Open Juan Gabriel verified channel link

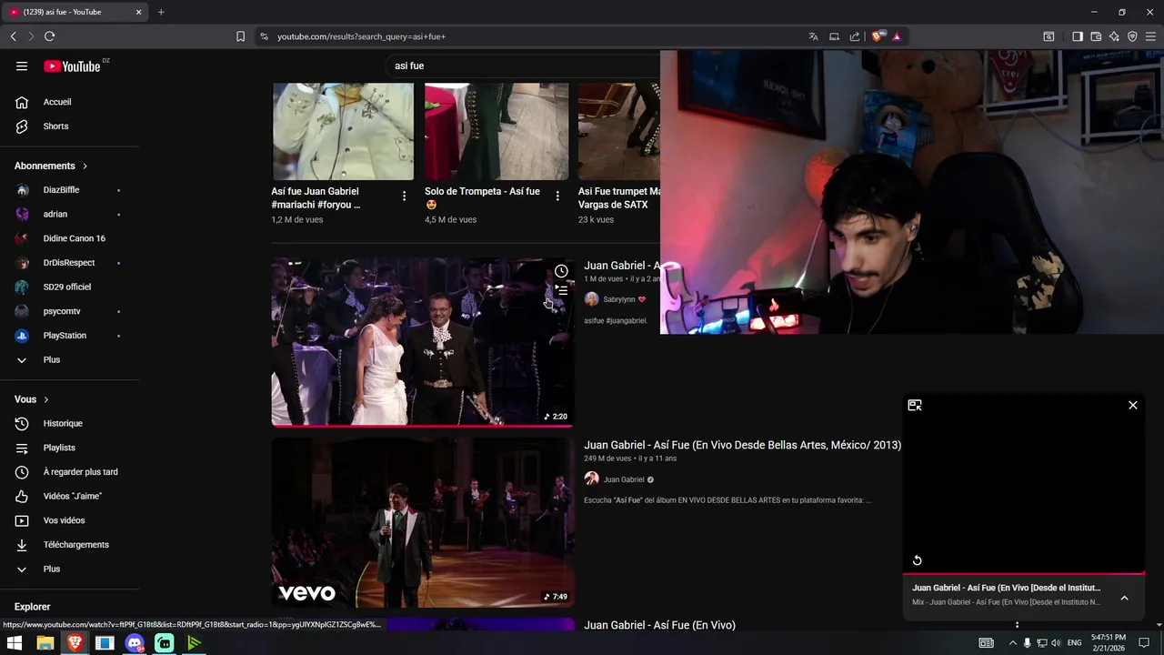tap(624, 479)
